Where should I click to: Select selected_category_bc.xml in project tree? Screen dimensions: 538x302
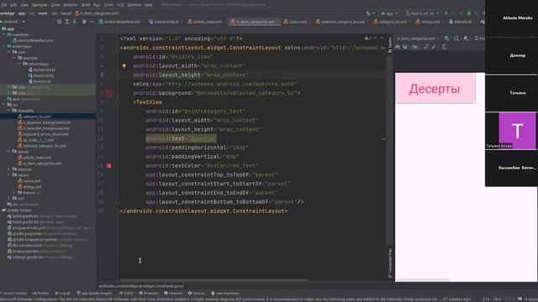tap(42, 146)
